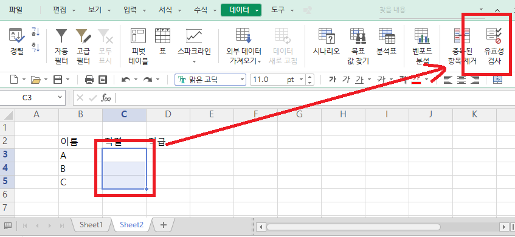Open the 파일 menu
The image size is (515, 237).
coord(16,10)
